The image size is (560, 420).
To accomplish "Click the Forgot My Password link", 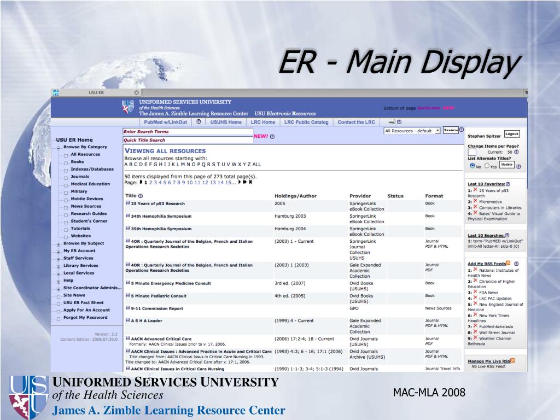I will point(85,318).
